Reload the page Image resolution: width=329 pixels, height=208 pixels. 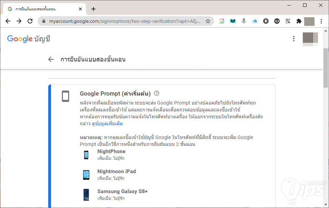(x=30, y=21)
